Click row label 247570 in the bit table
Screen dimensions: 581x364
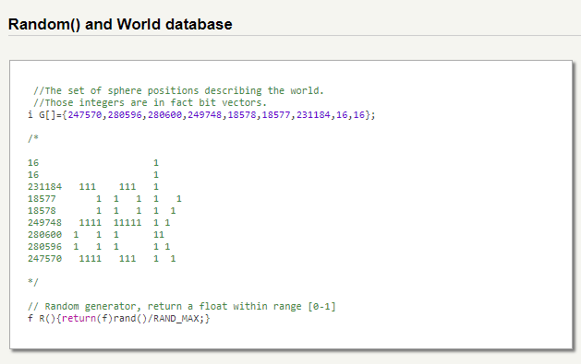click(x=45, y=259)
